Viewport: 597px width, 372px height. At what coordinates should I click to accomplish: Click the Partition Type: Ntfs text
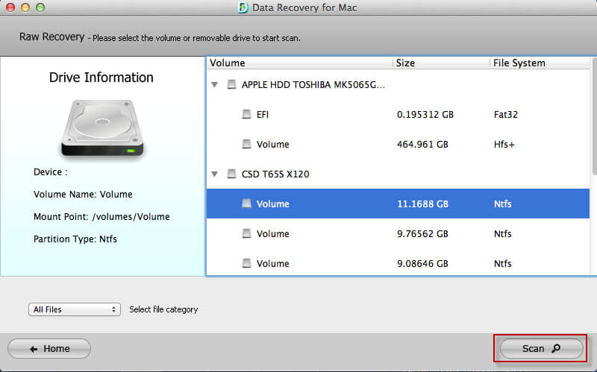[75, 239]
